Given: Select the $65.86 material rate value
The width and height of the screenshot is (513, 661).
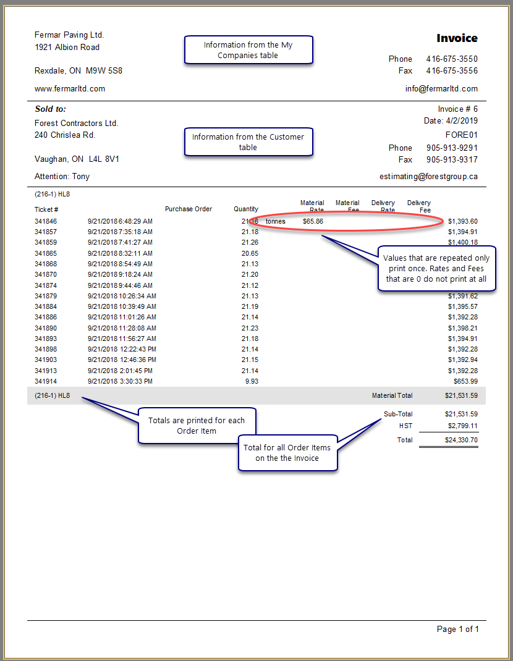Looking at the screenshot, I should (x=313, y=221).
